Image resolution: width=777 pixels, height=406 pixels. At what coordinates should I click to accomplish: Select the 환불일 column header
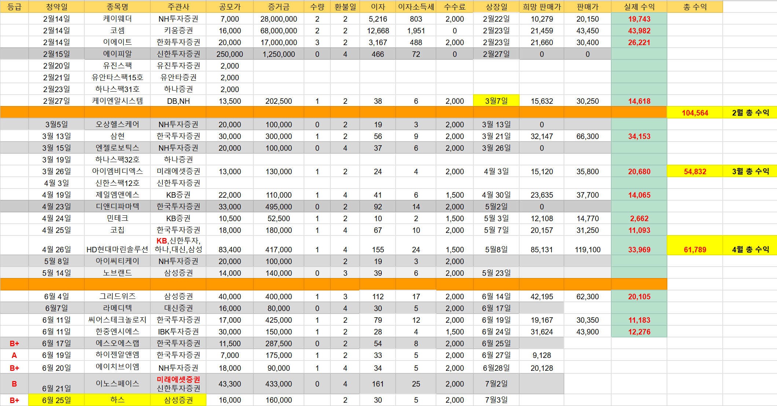pyautogui.click(x=345, y=7)
